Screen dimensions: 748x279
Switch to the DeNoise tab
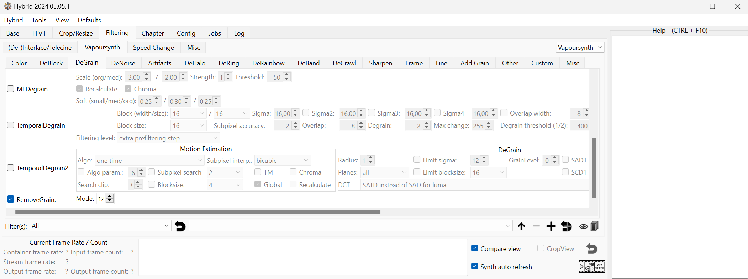pyautogui.click(x=123, y=63)
